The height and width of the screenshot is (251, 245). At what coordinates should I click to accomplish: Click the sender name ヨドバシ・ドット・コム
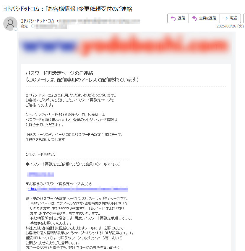(38, 21)
